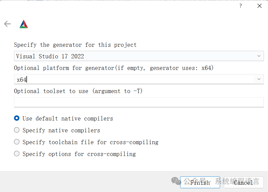Close the generator dialog window
This screenshot has height=192, width=268.
[259, 6]
